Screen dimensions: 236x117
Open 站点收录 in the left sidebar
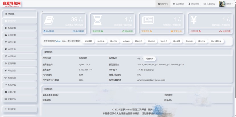pyautogui.click(x=20, y=49)
